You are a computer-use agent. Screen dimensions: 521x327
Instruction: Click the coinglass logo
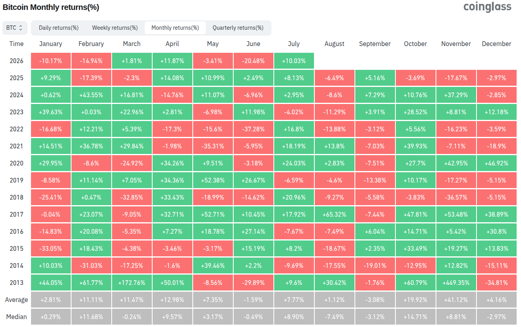click(487, 7)
